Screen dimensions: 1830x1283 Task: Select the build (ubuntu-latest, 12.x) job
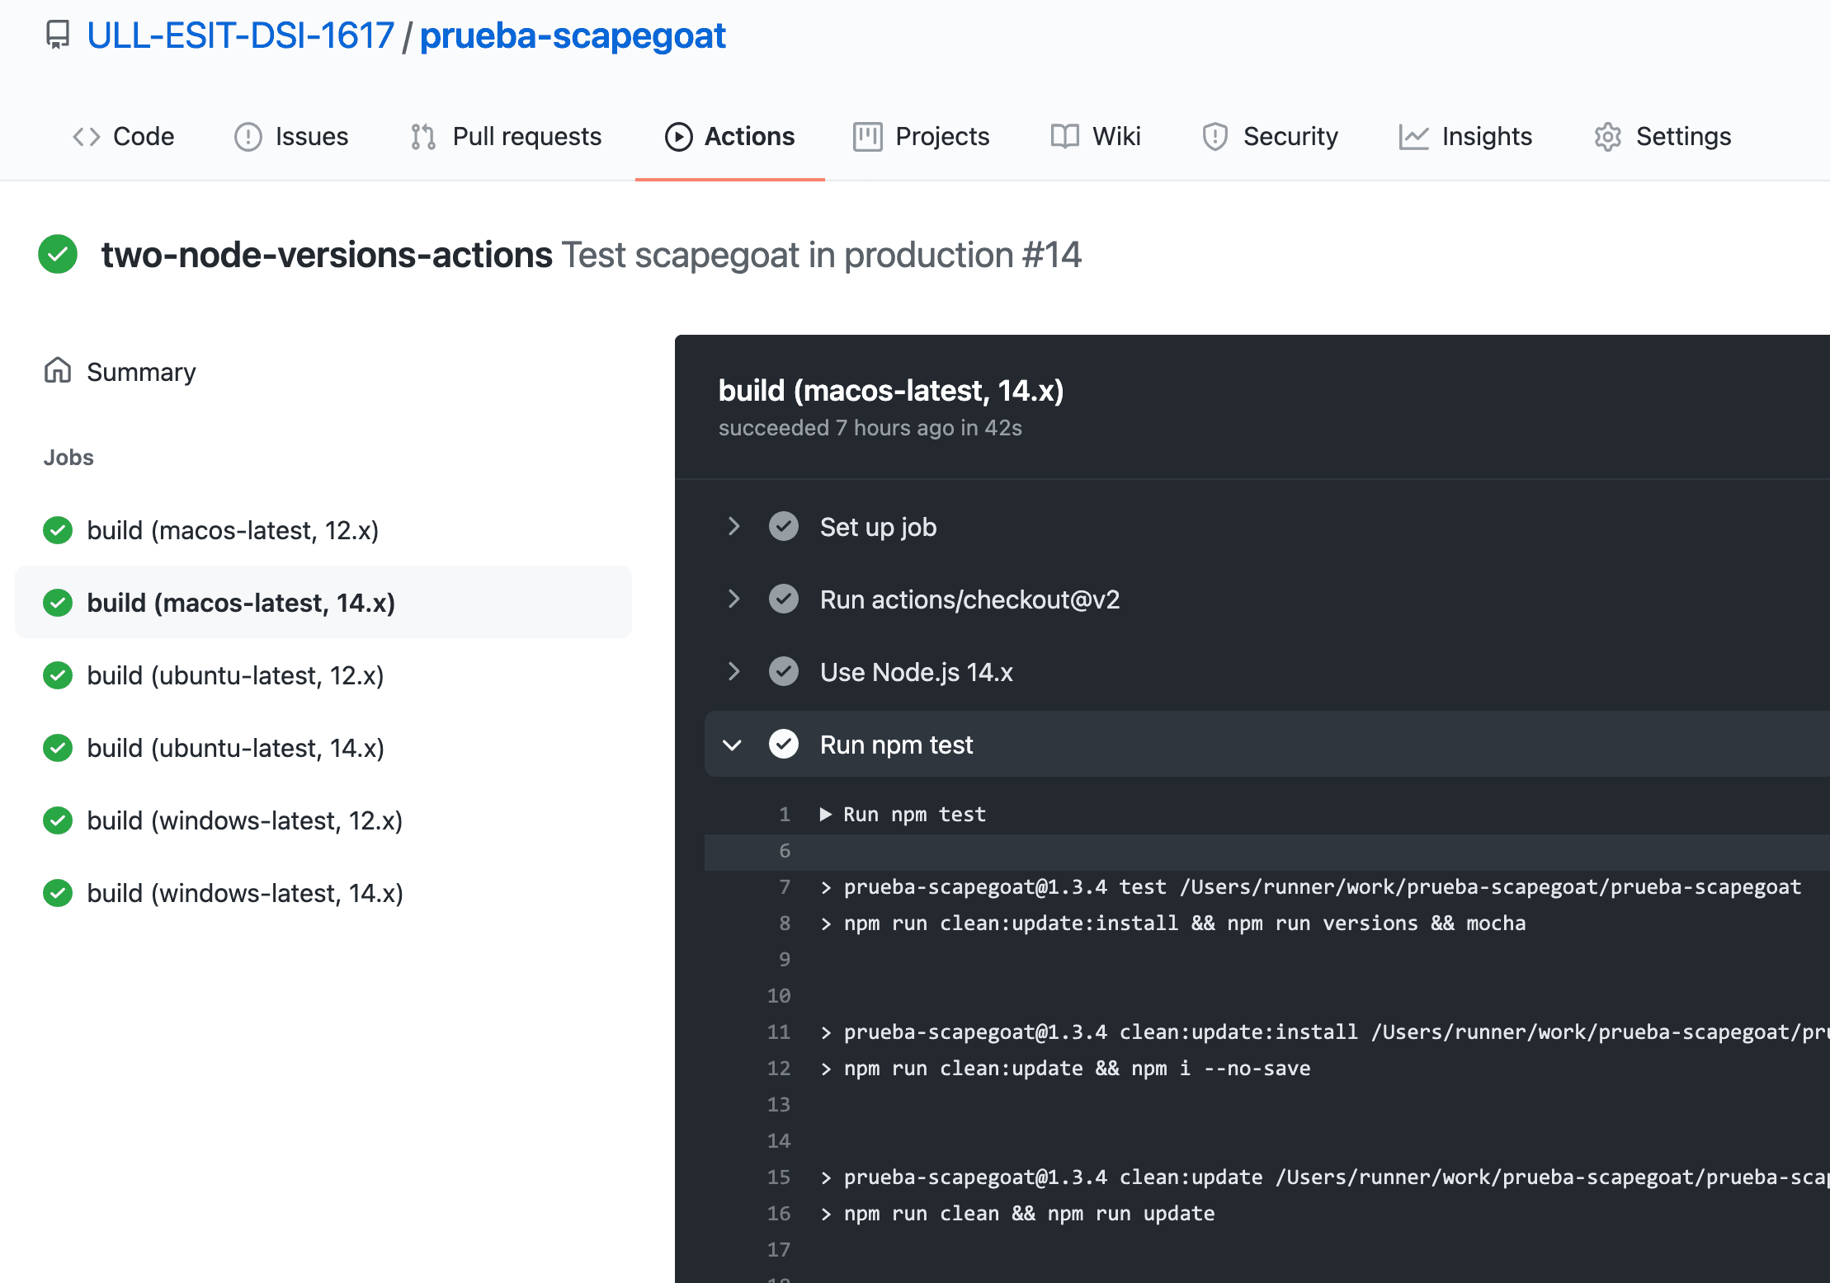(235, 675)
